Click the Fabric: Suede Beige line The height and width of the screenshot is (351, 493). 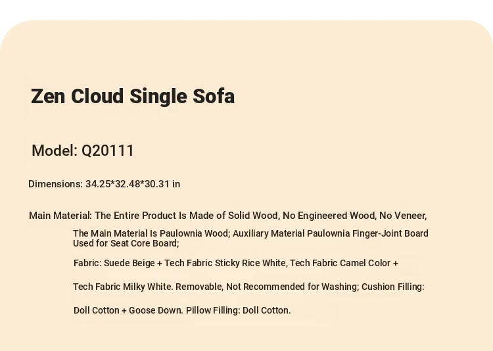coord(236,263)
